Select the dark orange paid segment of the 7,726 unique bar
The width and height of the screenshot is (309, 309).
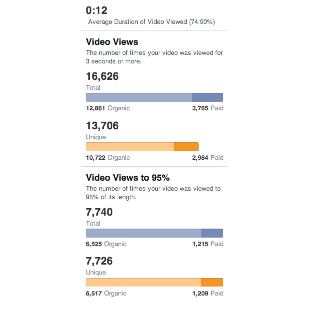tap(212, 283)
